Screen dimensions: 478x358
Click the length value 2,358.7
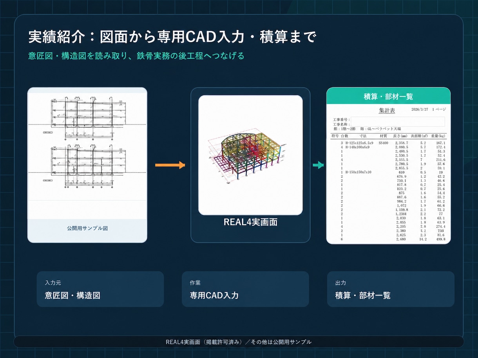[x=402, y=143]
